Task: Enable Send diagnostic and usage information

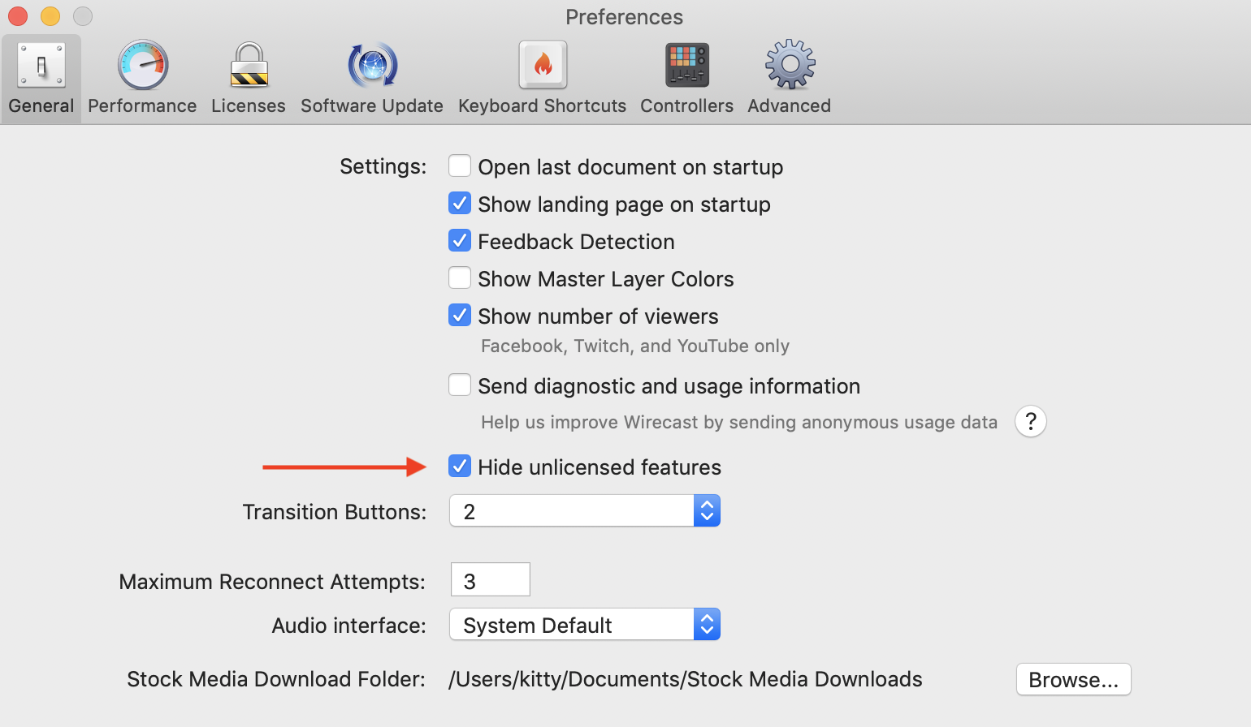Action: coord(460,385)
